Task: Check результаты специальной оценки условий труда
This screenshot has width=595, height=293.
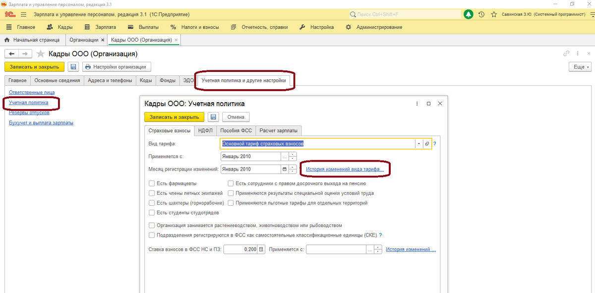Action: [x=231, y=193]
